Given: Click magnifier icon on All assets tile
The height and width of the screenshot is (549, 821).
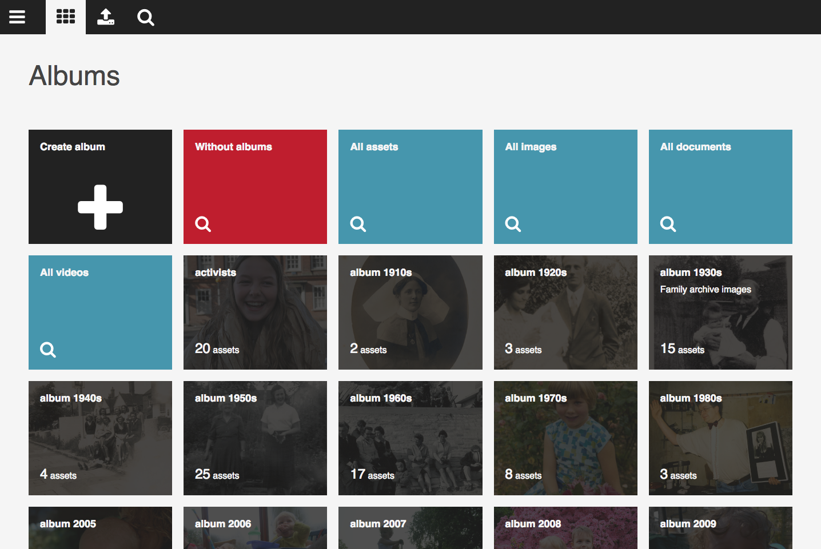Looking at the screenshot, I should click(358, 224).
